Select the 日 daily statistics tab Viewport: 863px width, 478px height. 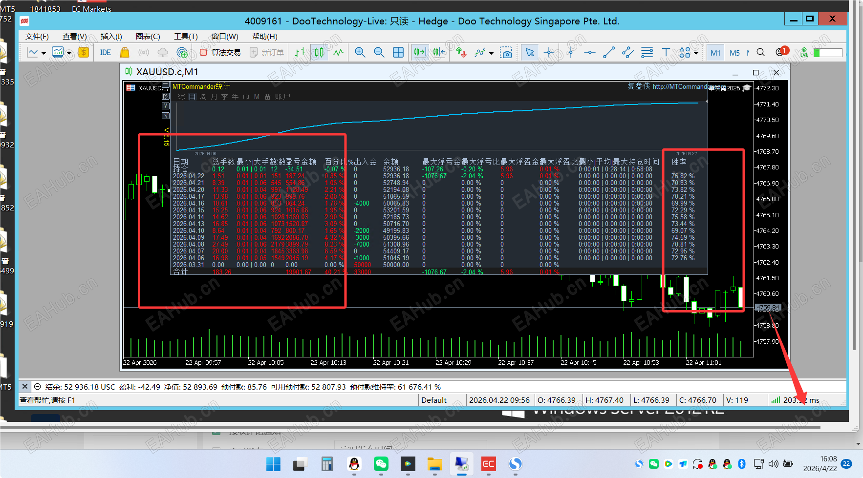[193, 97]
